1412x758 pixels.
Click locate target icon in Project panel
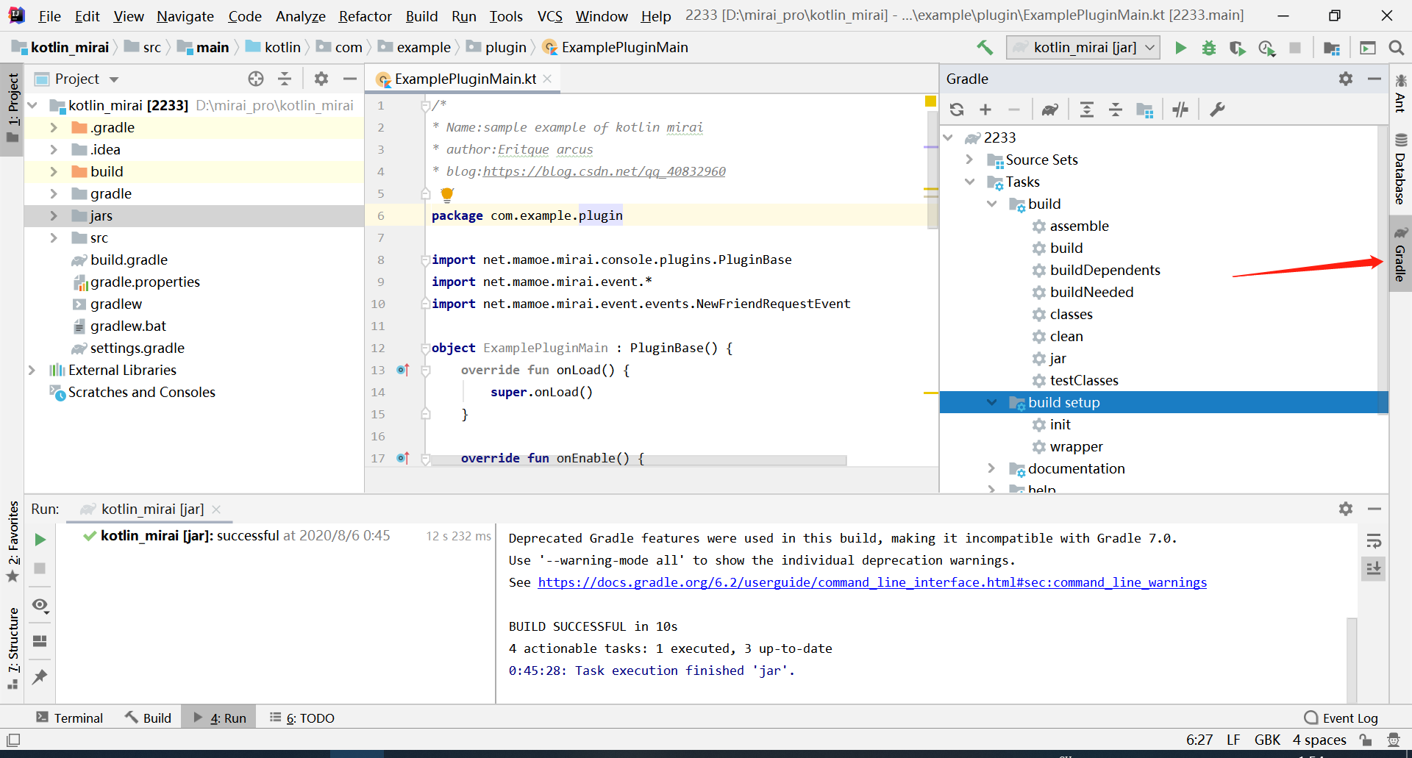[x=255, y=79]
